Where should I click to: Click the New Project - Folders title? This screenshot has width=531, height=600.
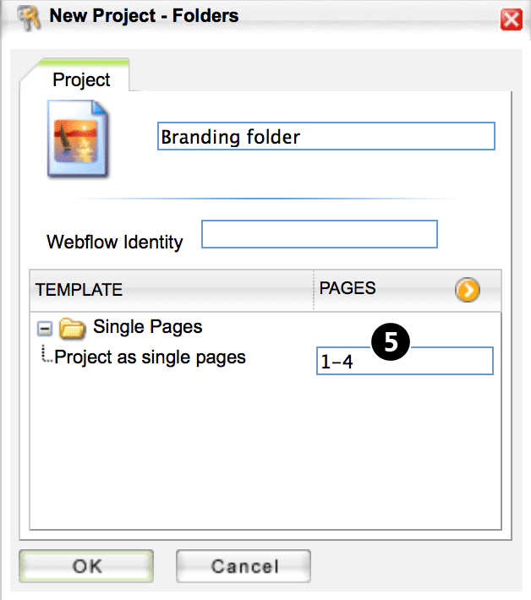(x=144, y=16)
